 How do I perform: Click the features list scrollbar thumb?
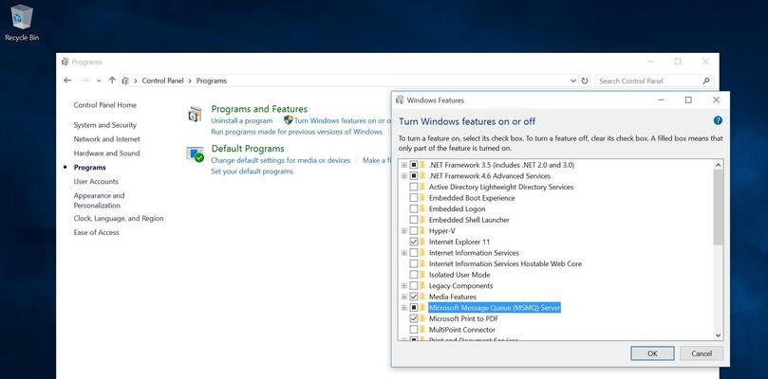[x=718, y=207]
